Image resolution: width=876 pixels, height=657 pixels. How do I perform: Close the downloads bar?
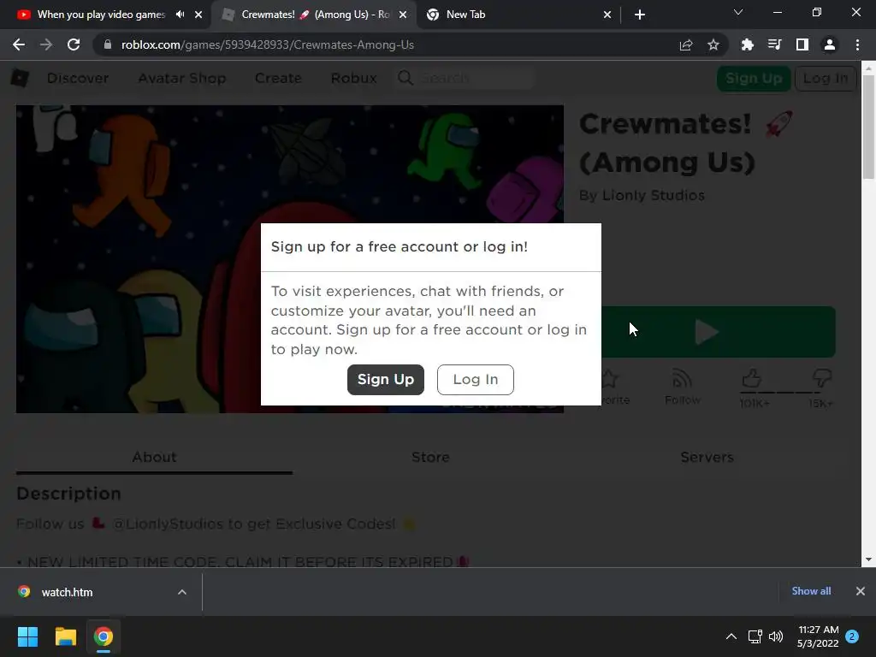point(861,591)
